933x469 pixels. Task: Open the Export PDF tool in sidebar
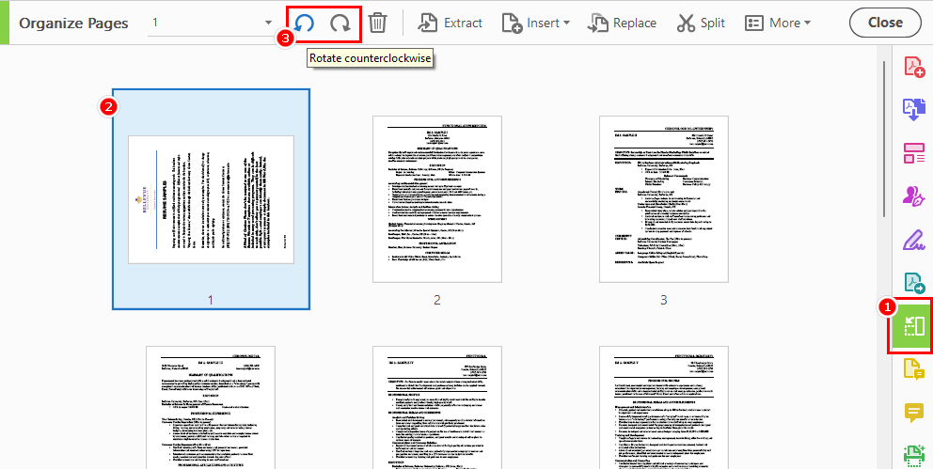913,109
